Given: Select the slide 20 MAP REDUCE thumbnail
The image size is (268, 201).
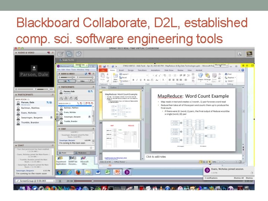Looking at the screenshot, I should pos(121,135).
